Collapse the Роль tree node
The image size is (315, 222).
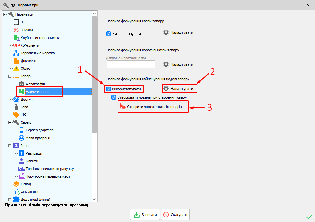coord(10,146)
